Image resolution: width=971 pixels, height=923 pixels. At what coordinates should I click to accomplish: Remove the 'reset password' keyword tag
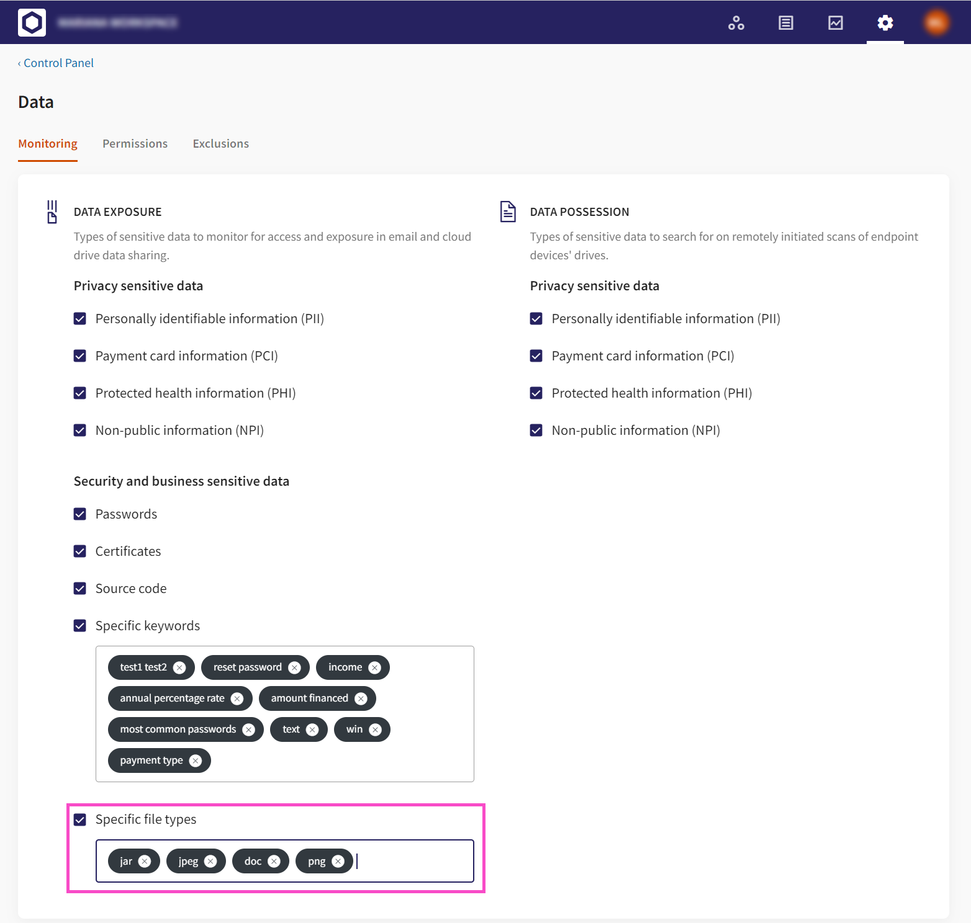[295, 667]
